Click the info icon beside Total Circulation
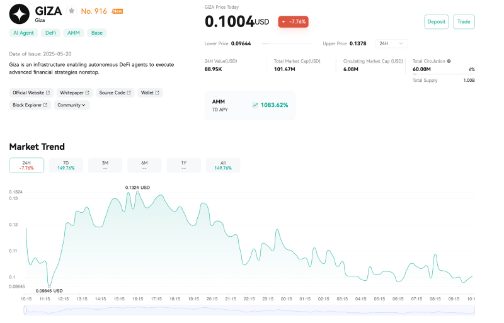This screenshot has width=504, height=323. click(x=449, y=61)
